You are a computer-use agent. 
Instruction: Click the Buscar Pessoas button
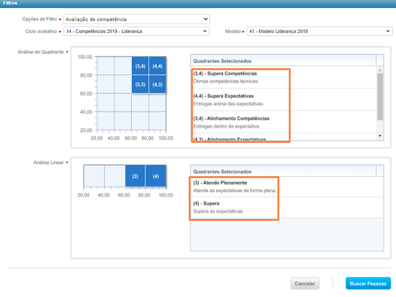(x=368, y=283)
